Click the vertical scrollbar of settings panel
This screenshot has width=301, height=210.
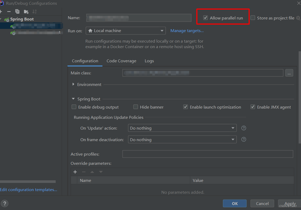coord(300,97)
